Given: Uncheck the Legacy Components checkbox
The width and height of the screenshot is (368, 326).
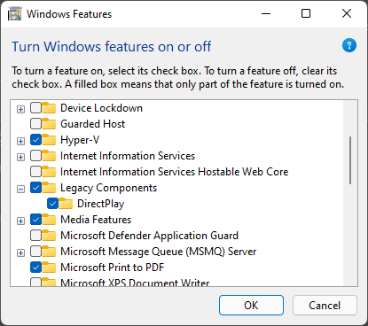Looking at the screenshot, I should point(35,188).
